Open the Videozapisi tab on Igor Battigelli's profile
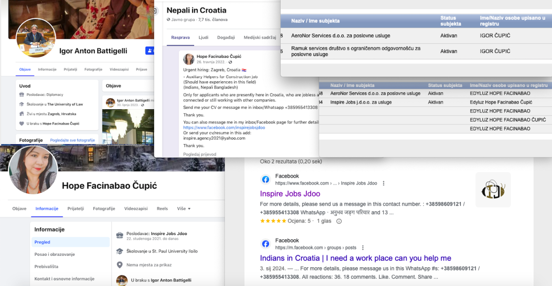552x286 pixels. tap(119, 69)
